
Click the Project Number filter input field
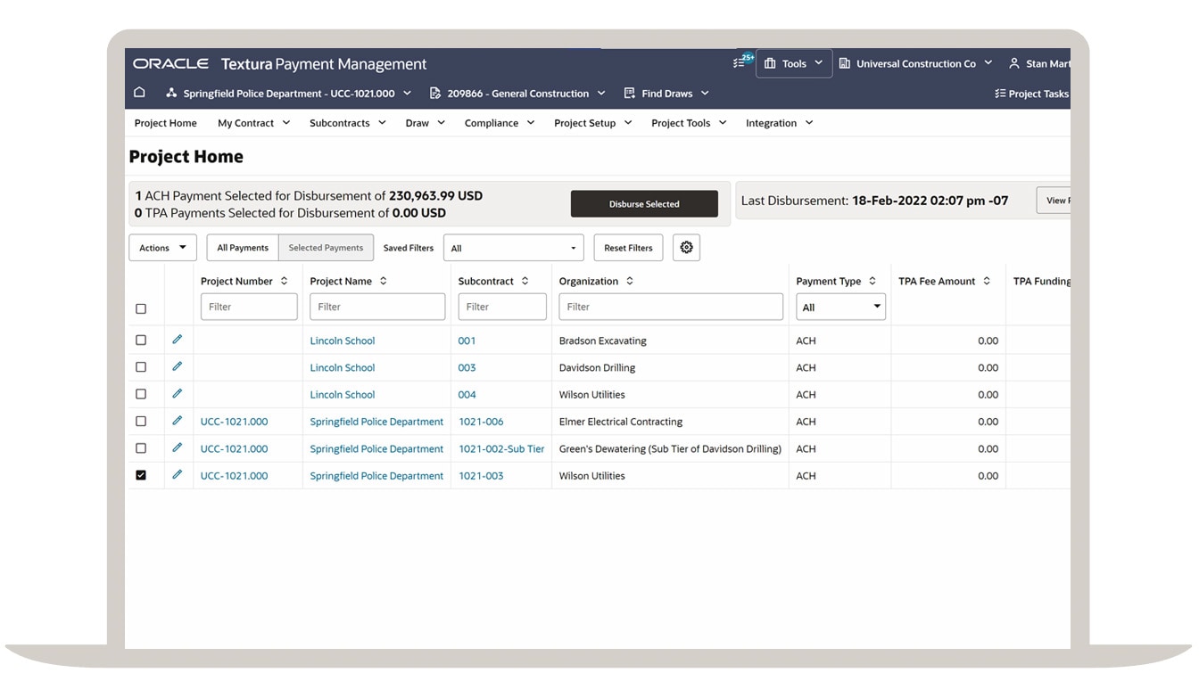click(x=248, y=306)
